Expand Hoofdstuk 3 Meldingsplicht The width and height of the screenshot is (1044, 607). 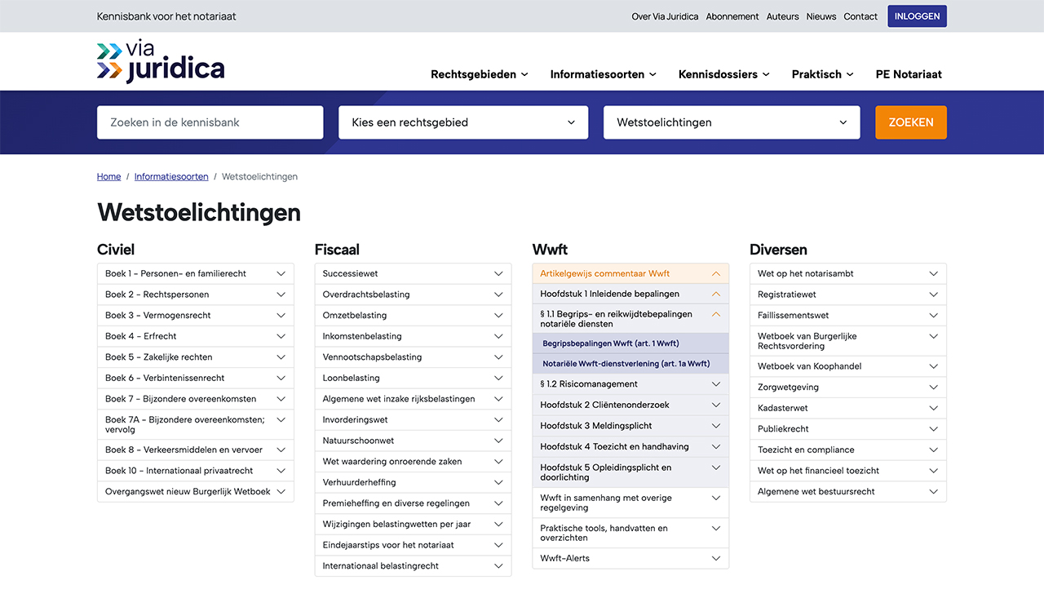[x=630, y=426]
